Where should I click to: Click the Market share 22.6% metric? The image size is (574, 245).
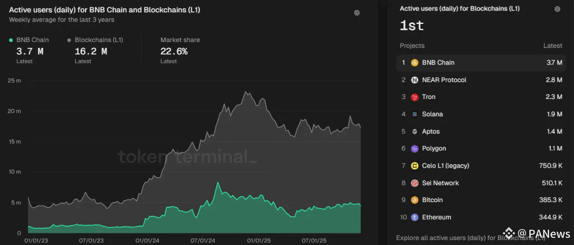pos(174,52)
